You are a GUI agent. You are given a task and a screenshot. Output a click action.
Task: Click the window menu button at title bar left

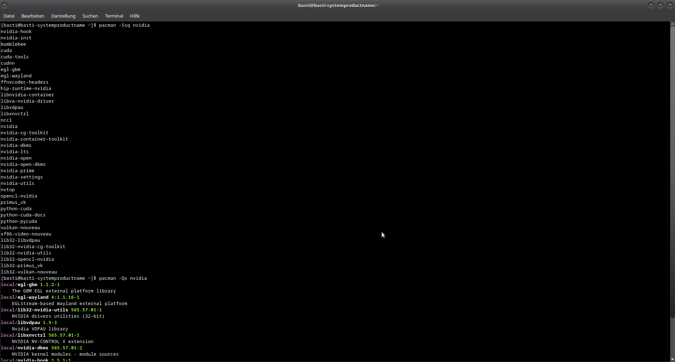pos(5,5)
